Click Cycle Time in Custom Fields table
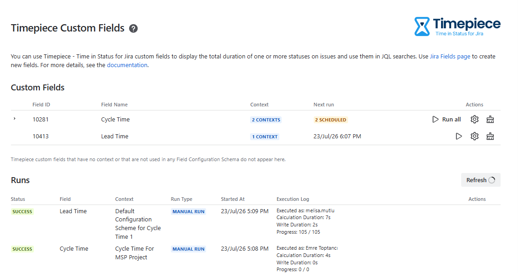The height and width of the screenshot is (273, 518). point(115,120)
